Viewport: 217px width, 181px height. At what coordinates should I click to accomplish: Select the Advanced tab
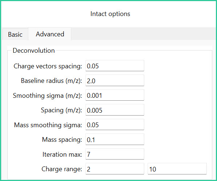[x=50, y=34]
